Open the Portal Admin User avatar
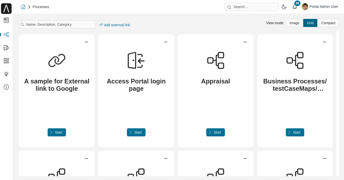Viewport: 344px width, 180px height. [x=305, y=7]
